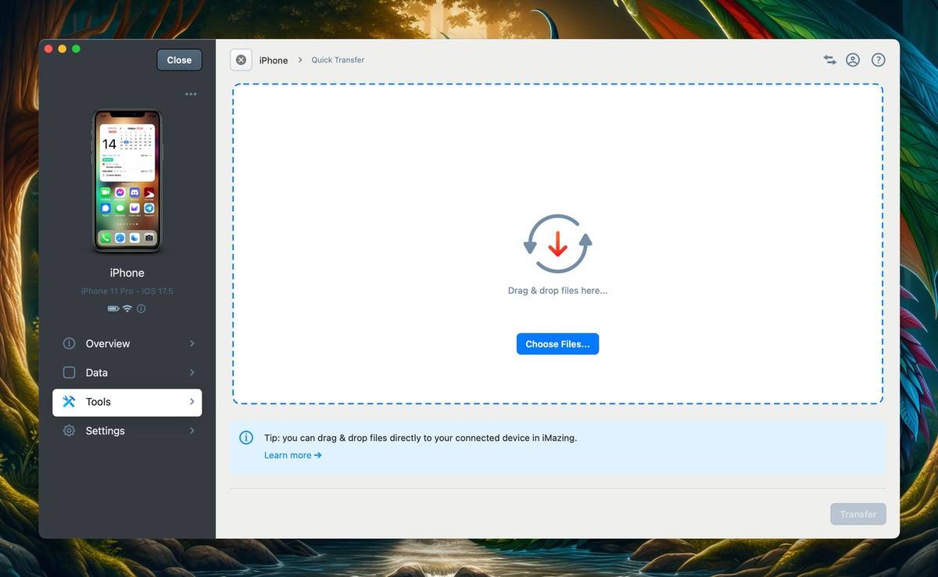
Task: Open the Data section
Action: tap(127, 373)
